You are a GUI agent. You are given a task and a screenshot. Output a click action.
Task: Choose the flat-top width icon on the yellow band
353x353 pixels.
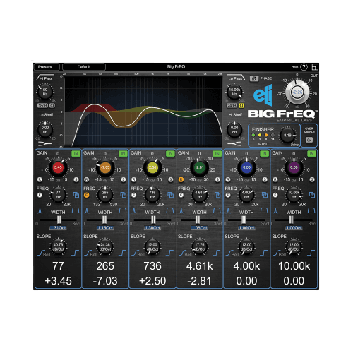click(169, 210)
